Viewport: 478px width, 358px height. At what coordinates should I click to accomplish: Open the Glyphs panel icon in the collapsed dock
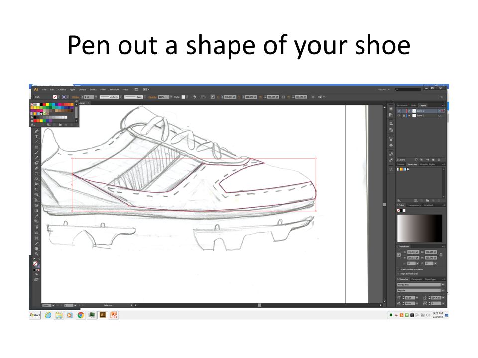point(391,169)
